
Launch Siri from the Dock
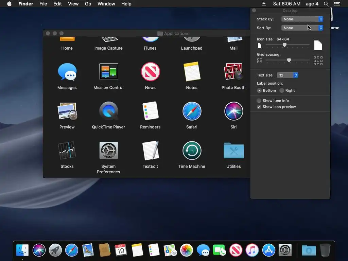[39, 250]
